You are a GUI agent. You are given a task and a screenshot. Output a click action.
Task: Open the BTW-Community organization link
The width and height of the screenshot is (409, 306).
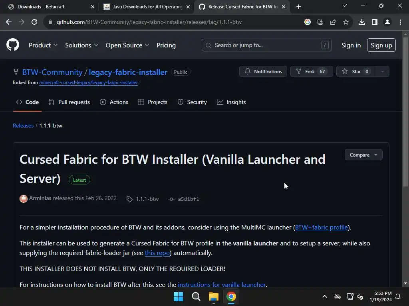click(52, 72)
